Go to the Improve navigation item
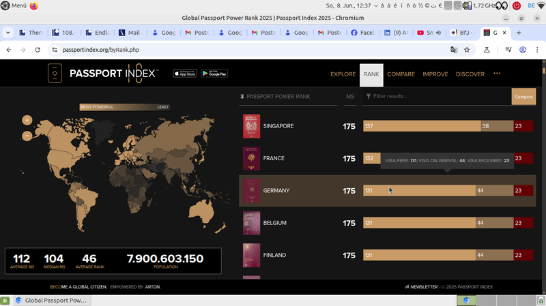Image resolution: width=546 pixels, height=306 pixels. coord(435,74)
